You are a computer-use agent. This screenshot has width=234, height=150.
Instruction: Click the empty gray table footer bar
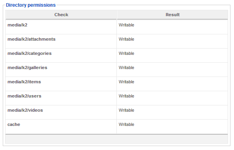tap(116, 139)
